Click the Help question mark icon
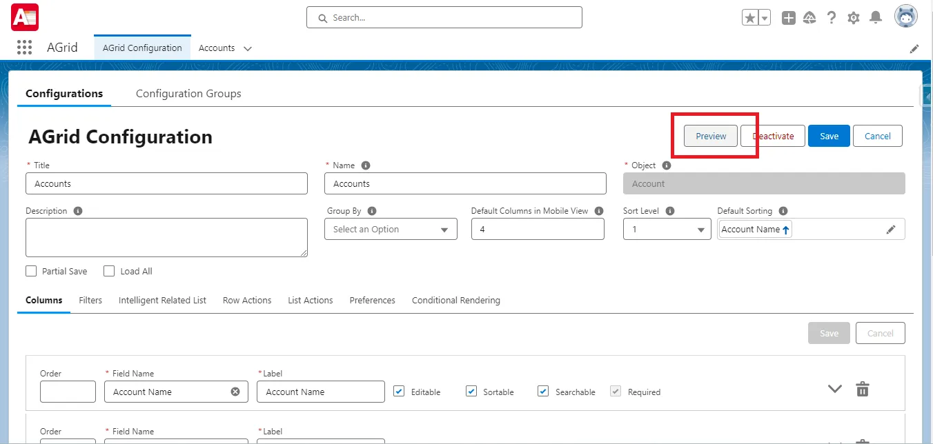 (832, 17)
